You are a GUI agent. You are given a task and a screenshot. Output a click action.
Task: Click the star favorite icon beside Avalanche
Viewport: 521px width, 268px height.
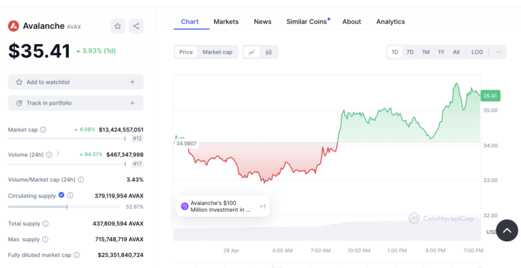point(118,26)
